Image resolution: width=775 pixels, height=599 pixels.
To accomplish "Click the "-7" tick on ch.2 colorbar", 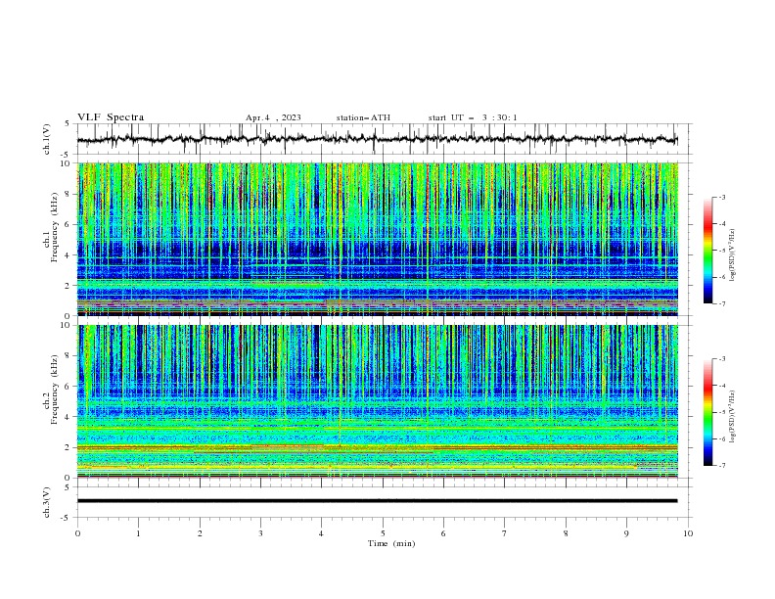I will 721,466.
